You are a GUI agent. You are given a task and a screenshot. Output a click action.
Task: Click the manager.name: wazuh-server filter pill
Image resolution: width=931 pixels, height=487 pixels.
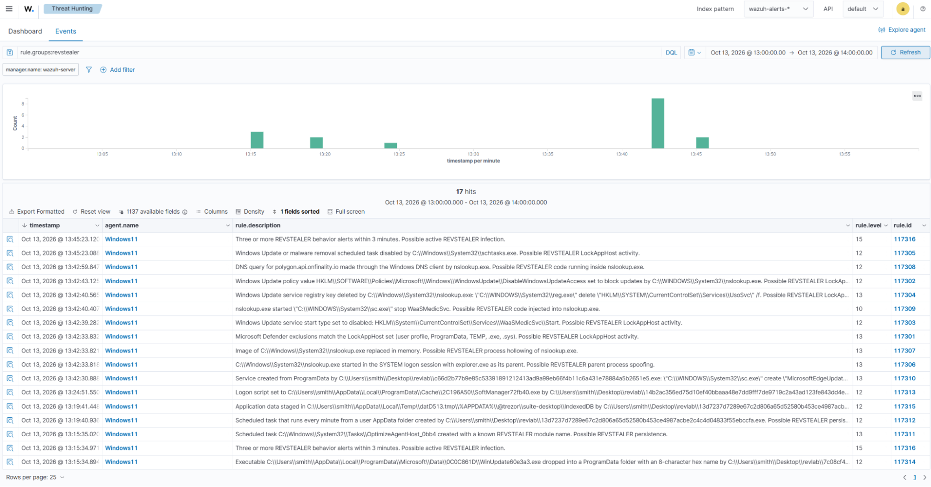(x=41, y=70)
